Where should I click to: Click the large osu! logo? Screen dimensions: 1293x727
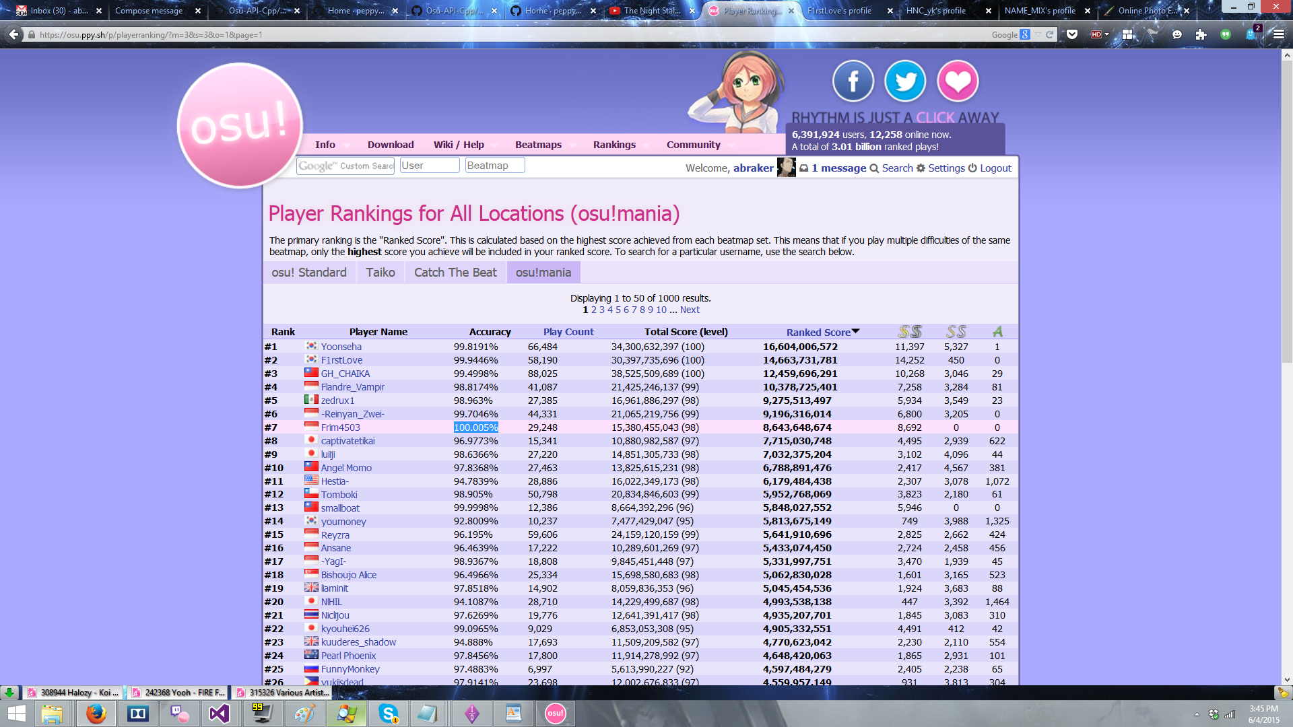pos(240,125)
